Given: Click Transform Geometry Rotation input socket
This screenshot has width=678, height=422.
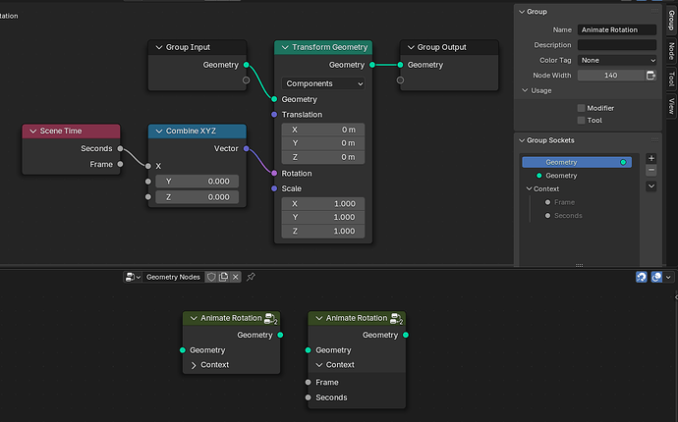Looking at the screenshot, I should coord(274,173).
